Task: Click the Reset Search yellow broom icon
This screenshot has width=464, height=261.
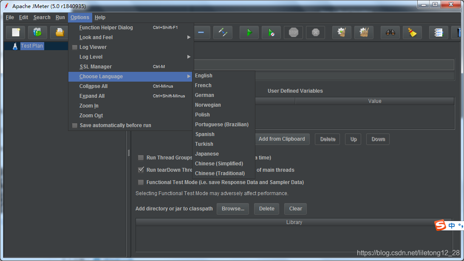Action: point(412,32)
